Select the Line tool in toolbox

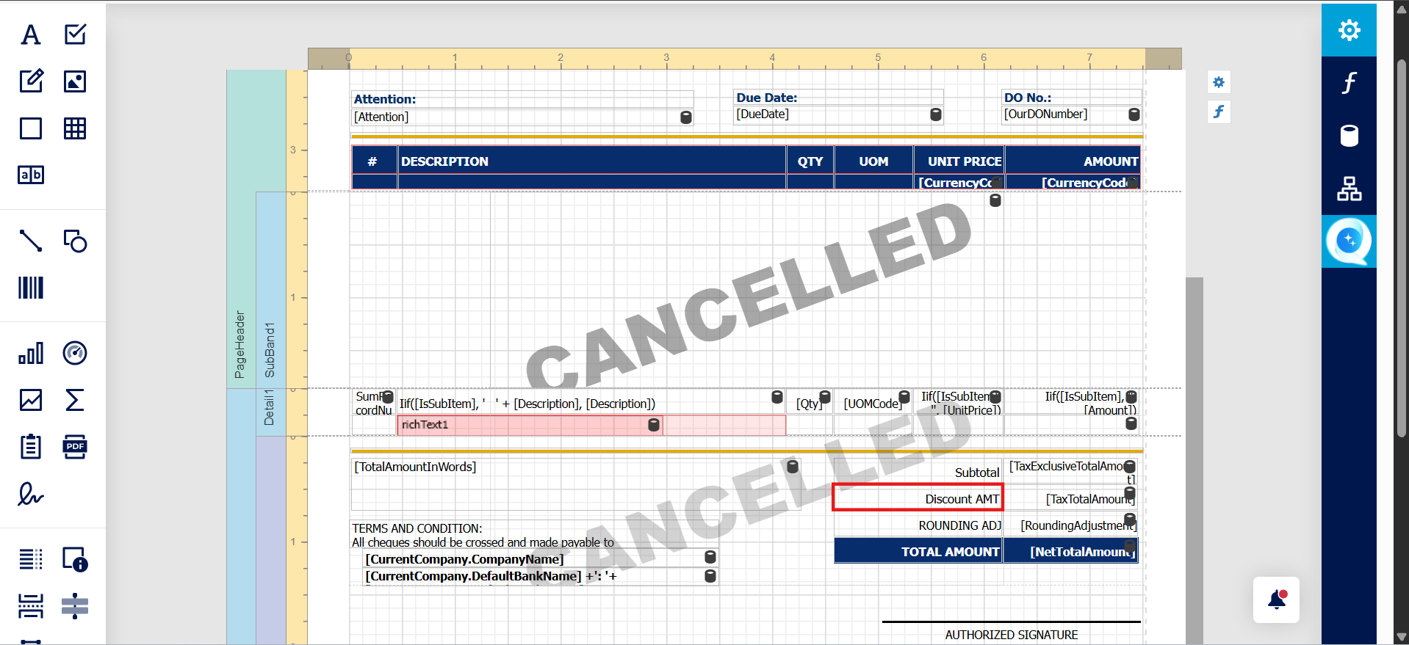pos(31,241)
